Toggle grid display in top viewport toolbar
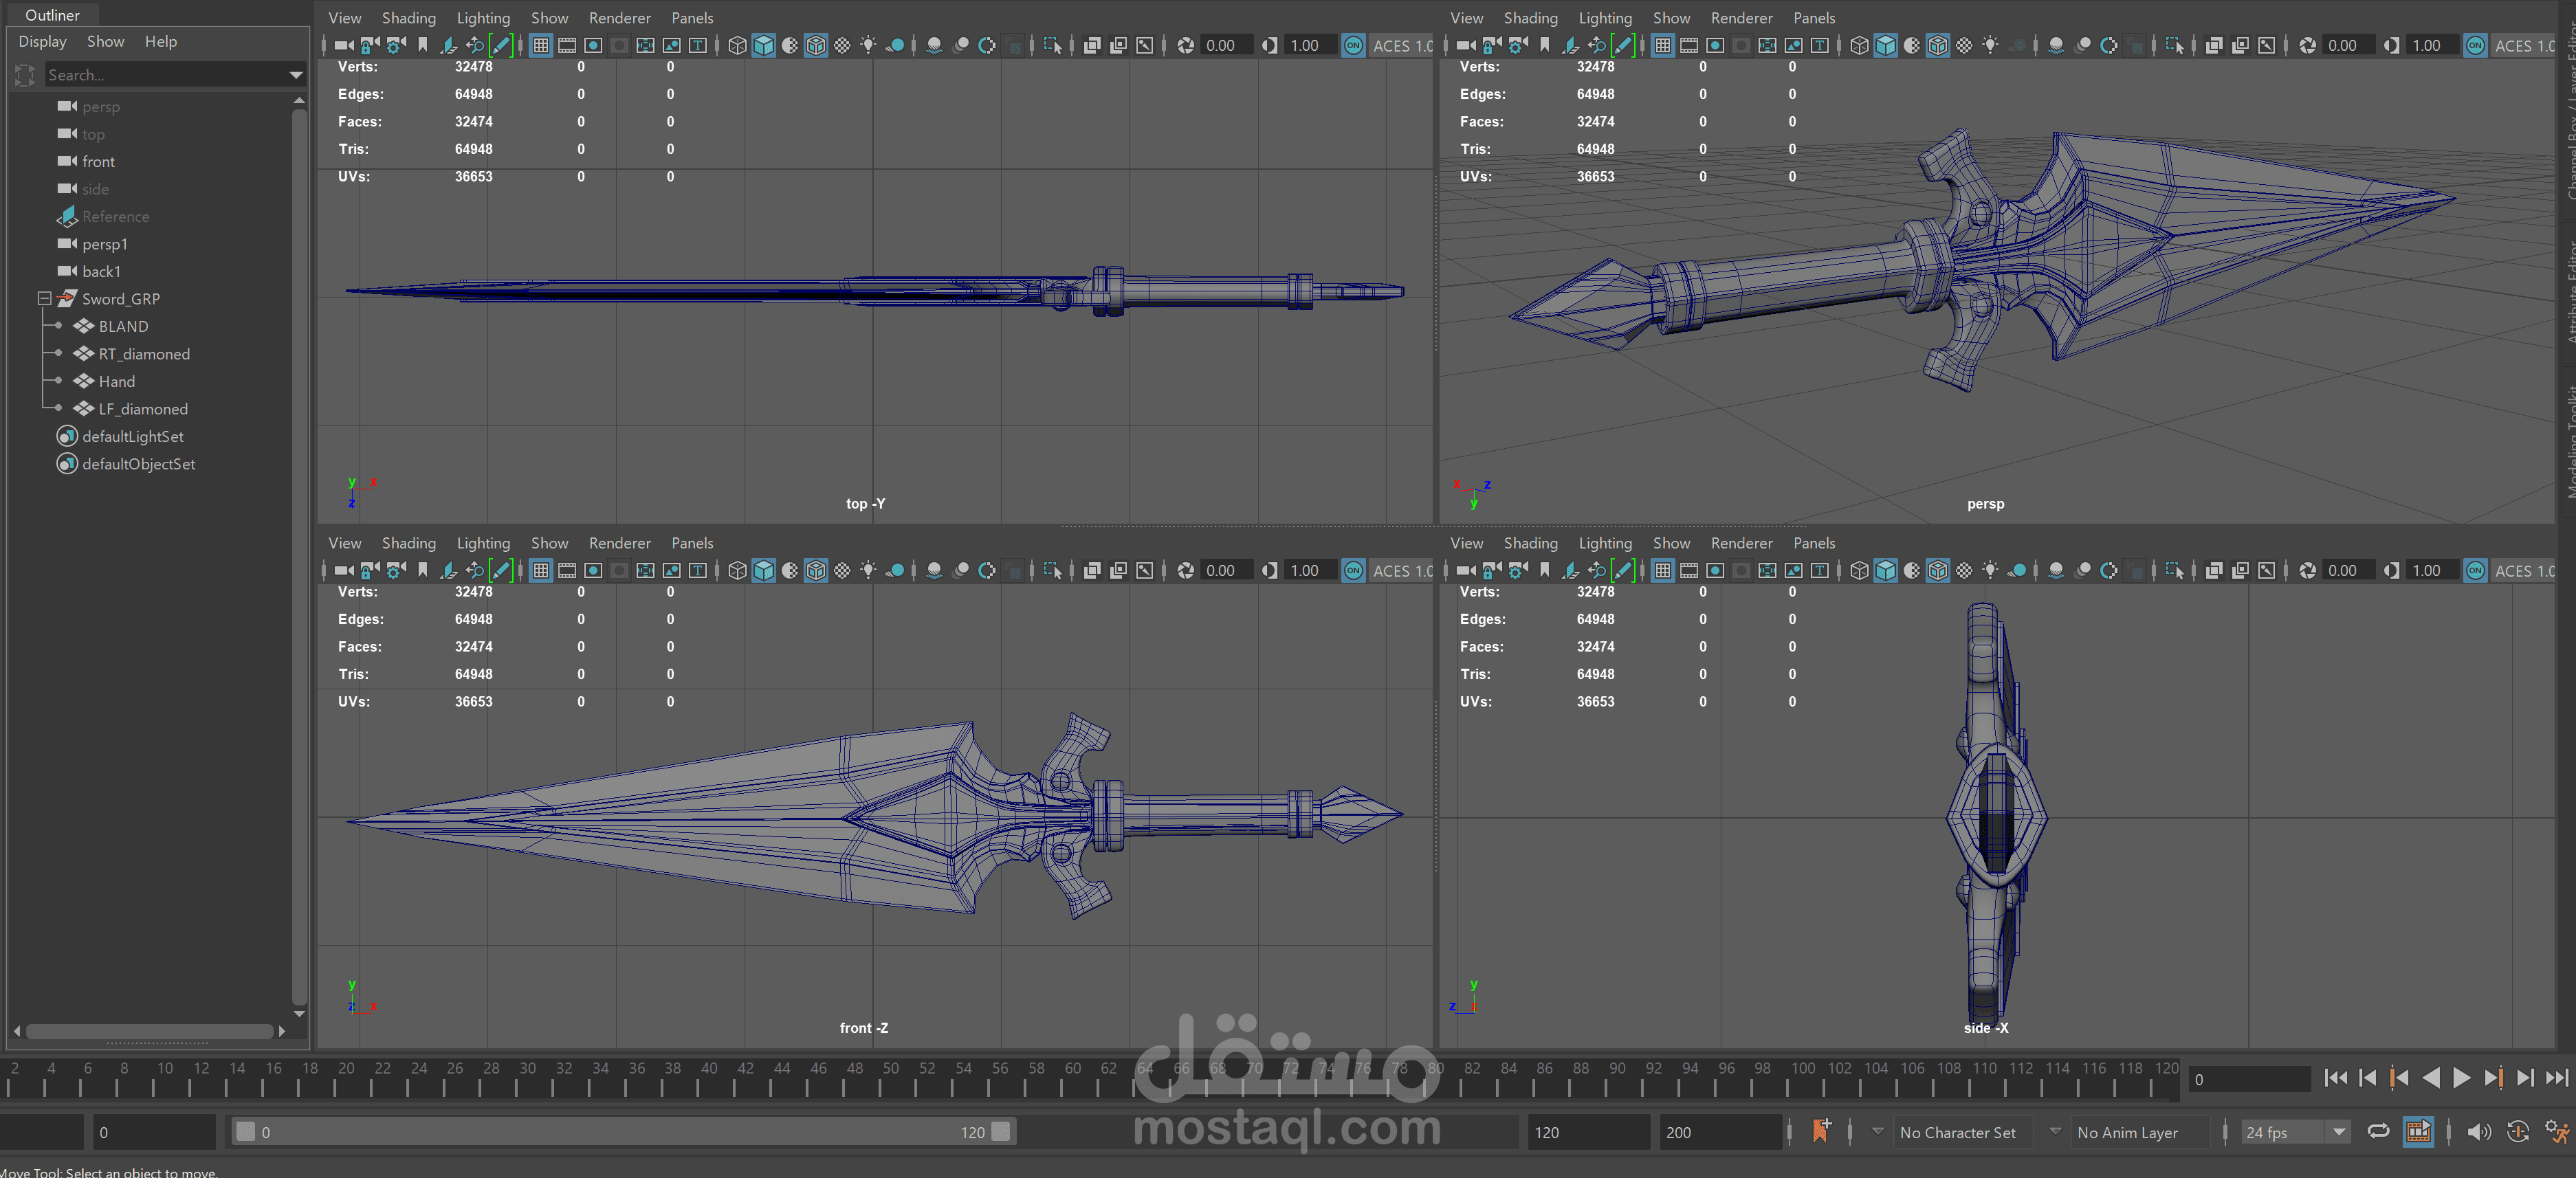This screenshot has height=1178, width=2576. pyautogui.click(x=541, y=45)
